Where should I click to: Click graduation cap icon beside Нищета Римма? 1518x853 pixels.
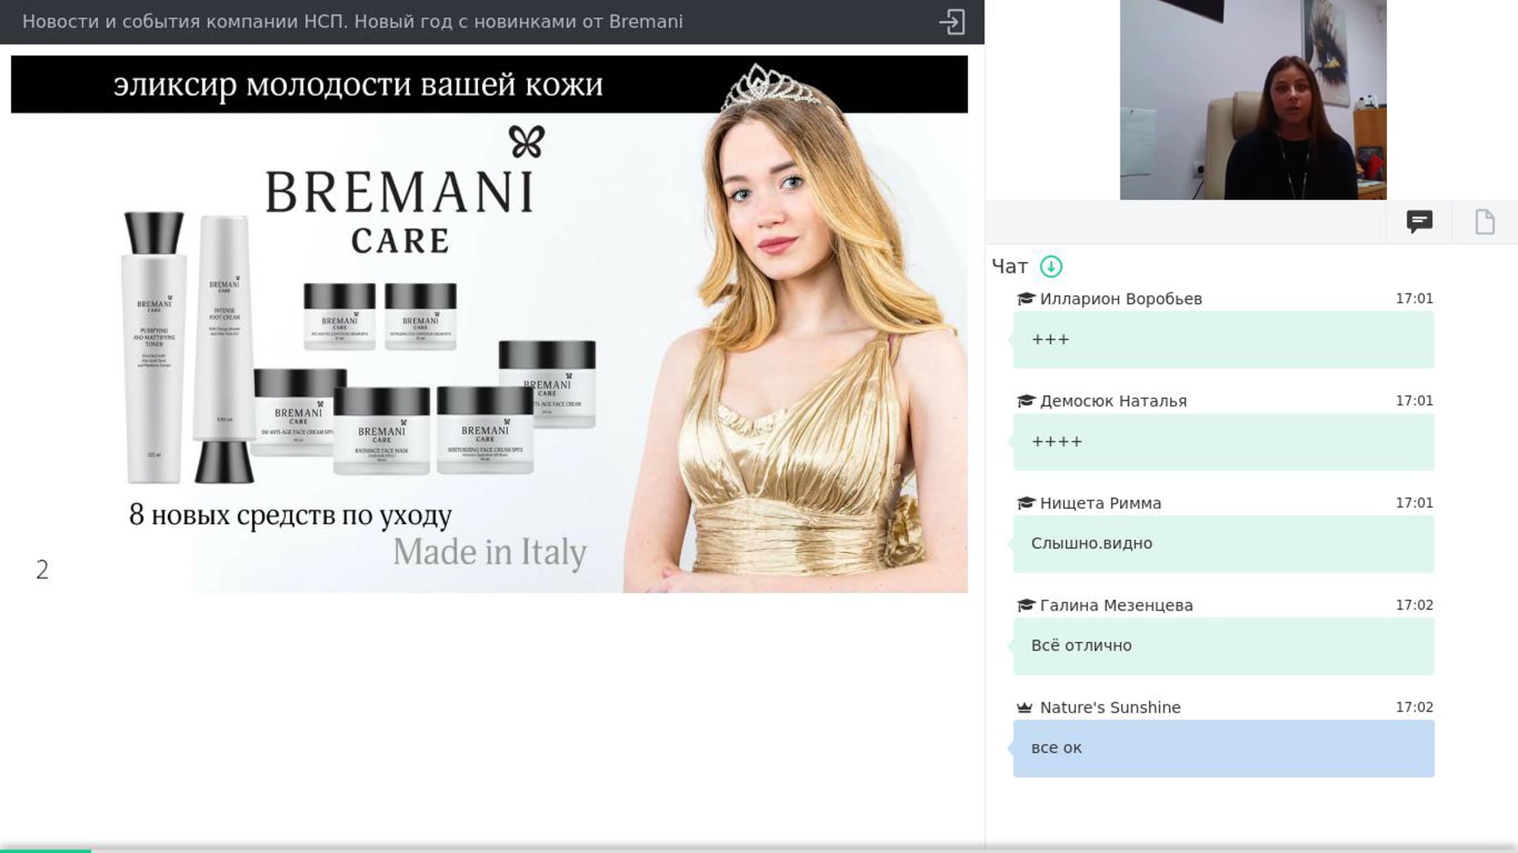[1025, 503]
